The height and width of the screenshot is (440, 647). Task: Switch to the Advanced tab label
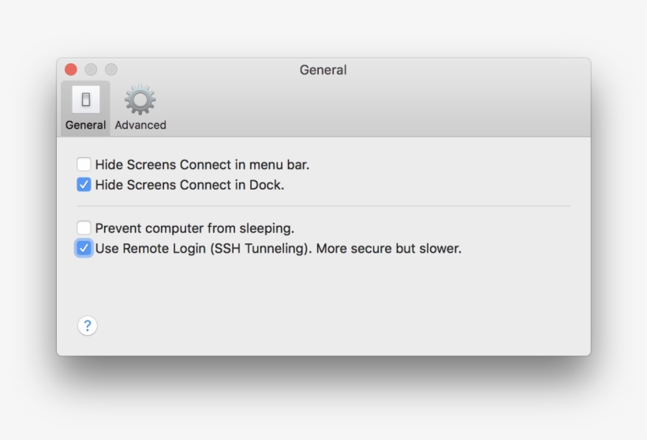pos(140,125)
